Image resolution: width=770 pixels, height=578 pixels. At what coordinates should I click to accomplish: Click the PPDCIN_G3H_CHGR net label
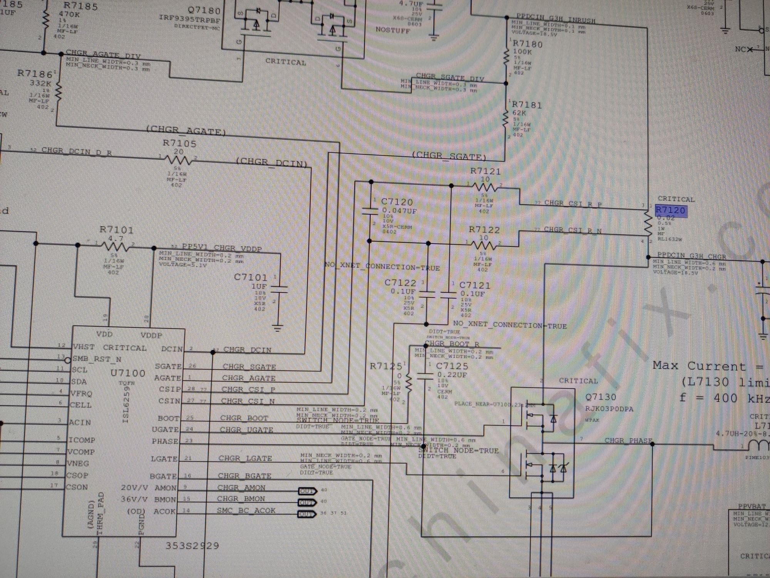click(x=691, y=256)
